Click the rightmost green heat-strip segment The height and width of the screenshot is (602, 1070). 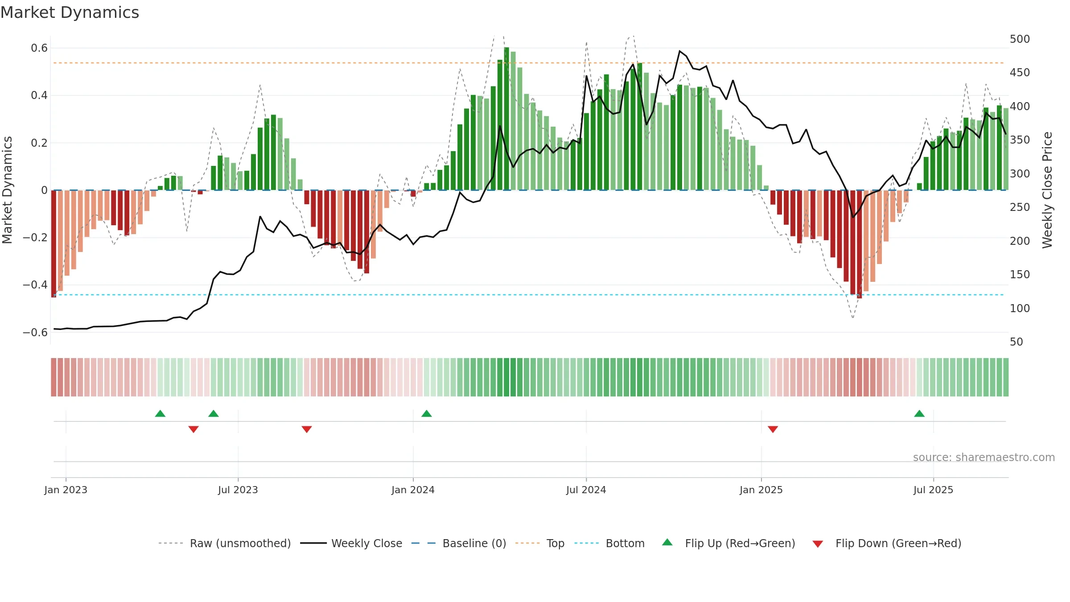click(x=1006, y=377)
